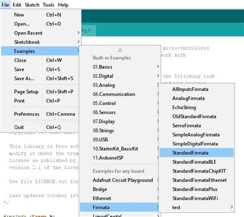This screenshot has height=217, width=244.
Task: Expand the test submenu in Firmata
Action: 197,207
